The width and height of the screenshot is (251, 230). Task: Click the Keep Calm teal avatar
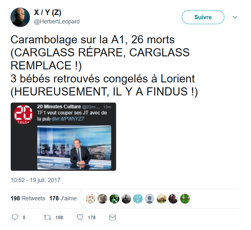[x=138, y=199]
